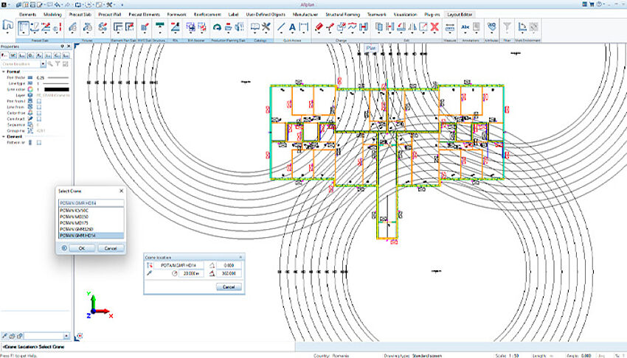Click the red X Delete tool icon
This screenshot has height=358, width=627.
click(434, 27)
